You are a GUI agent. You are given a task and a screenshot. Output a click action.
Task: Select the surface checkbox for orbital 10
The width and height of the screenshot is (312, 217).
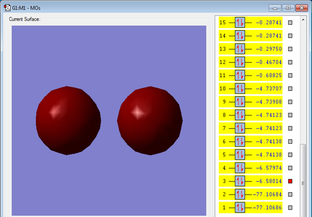tap(290, 88)
